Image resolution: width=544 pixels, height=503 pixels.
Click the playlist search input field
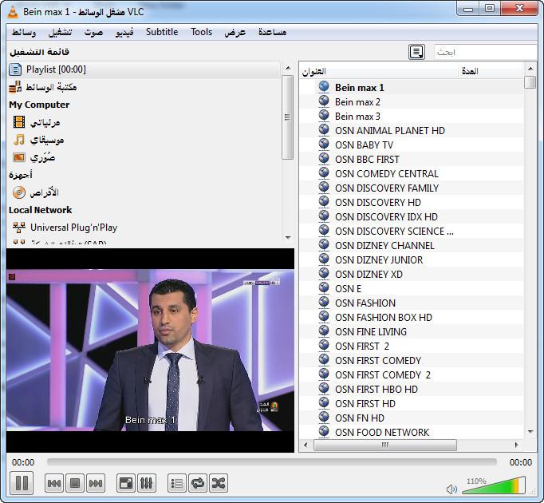point(483,52)
